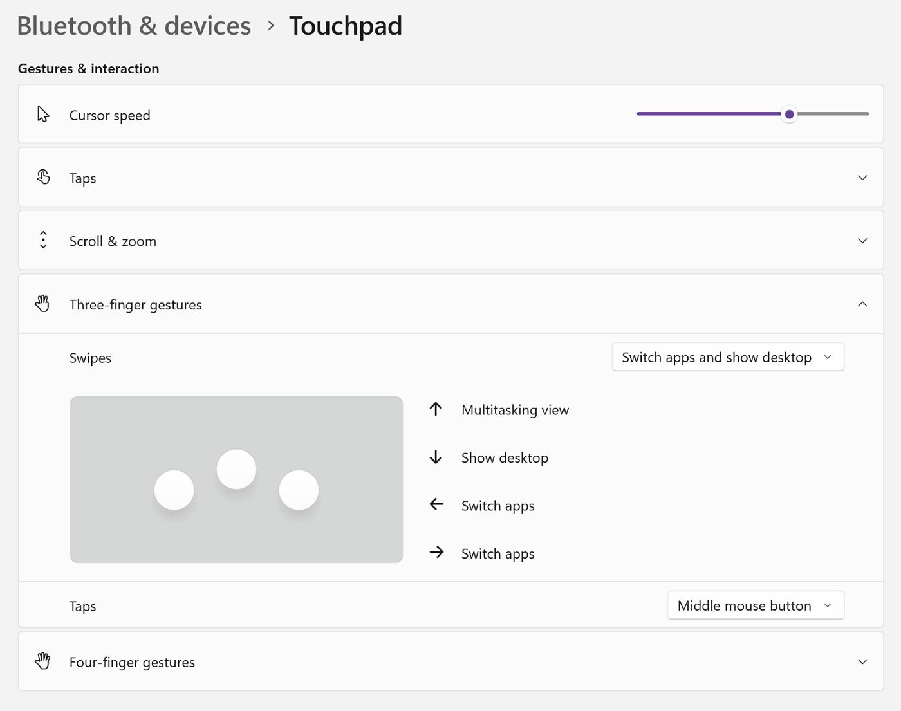Click the Multitasking view label

pyautogui.click(x=514, y=410)
